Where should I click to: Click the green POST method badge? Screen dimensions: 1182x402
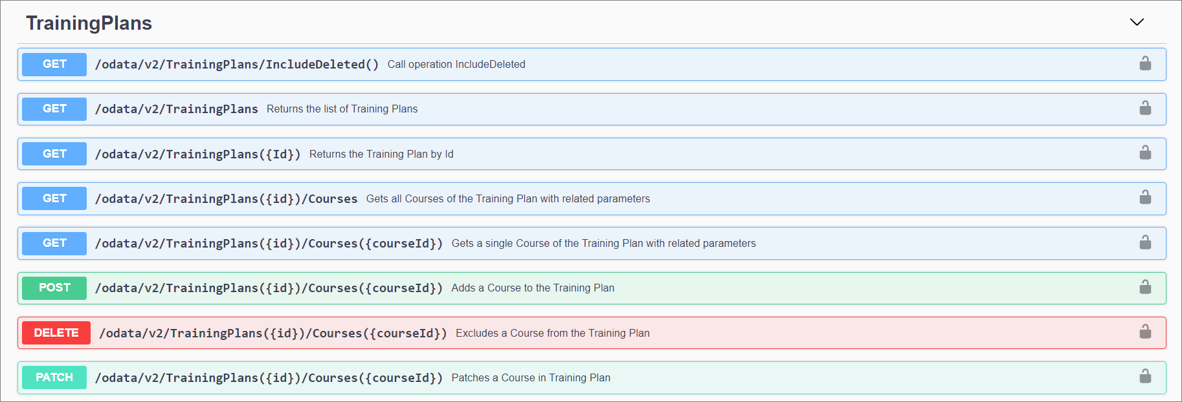point(54,288)
